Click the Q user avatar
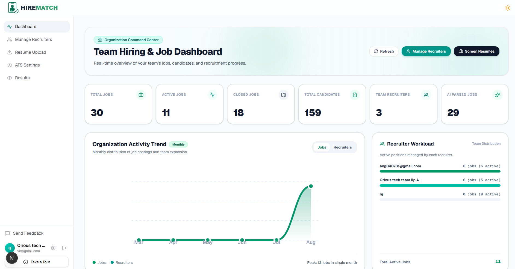This screenshot has width=515, height=269. click(x=10, y=248)
